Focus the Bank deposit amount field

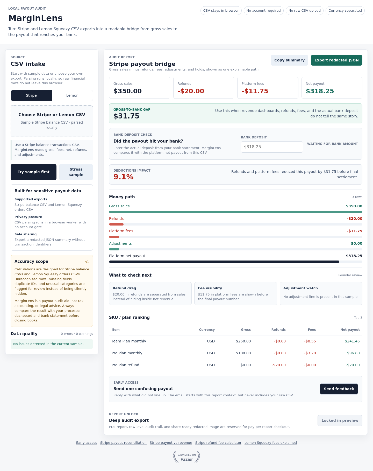pyautogui.click(x=272, y=147)
